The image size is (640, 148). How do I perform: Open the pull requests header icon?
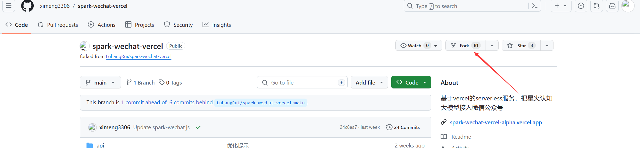tap(597, 6)
